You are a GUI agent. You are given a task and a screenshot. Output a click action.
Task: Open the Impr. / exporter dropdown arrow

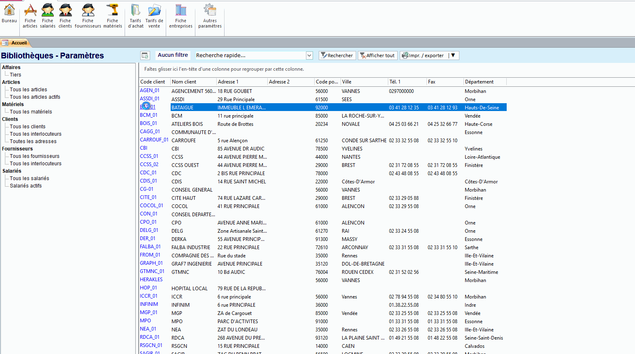[x=453, y=56]
